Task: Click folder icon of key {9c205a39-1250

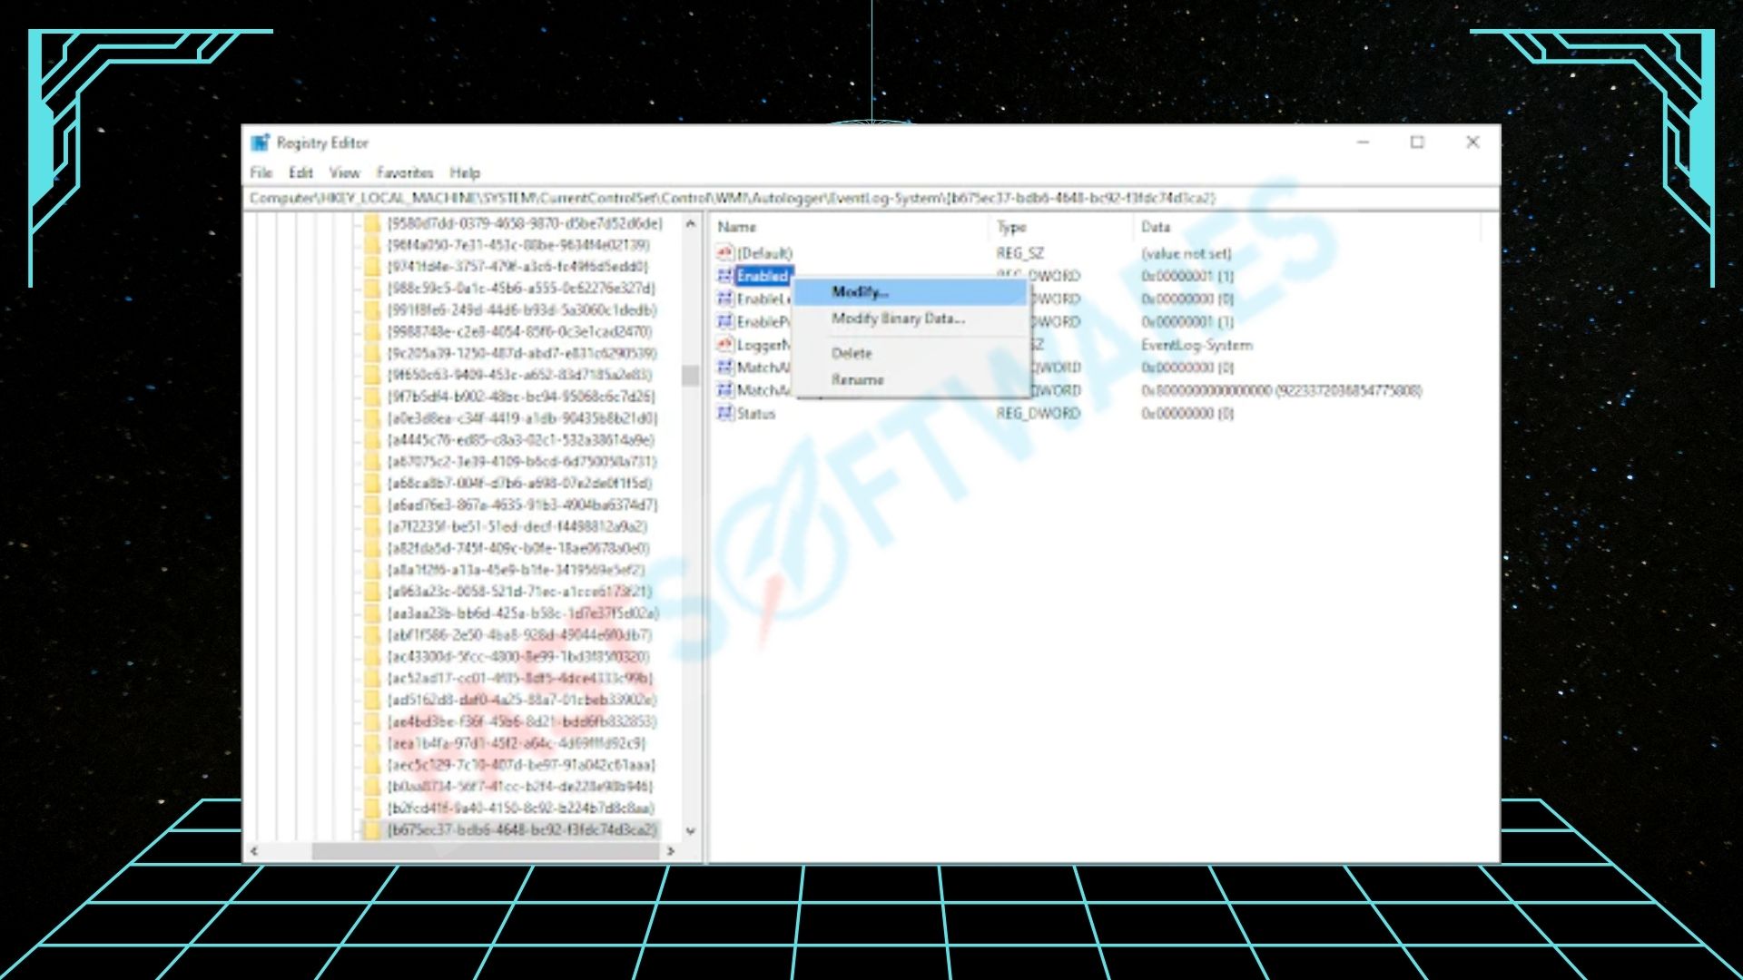Action: pyautogui.click(x=372, y=353)
